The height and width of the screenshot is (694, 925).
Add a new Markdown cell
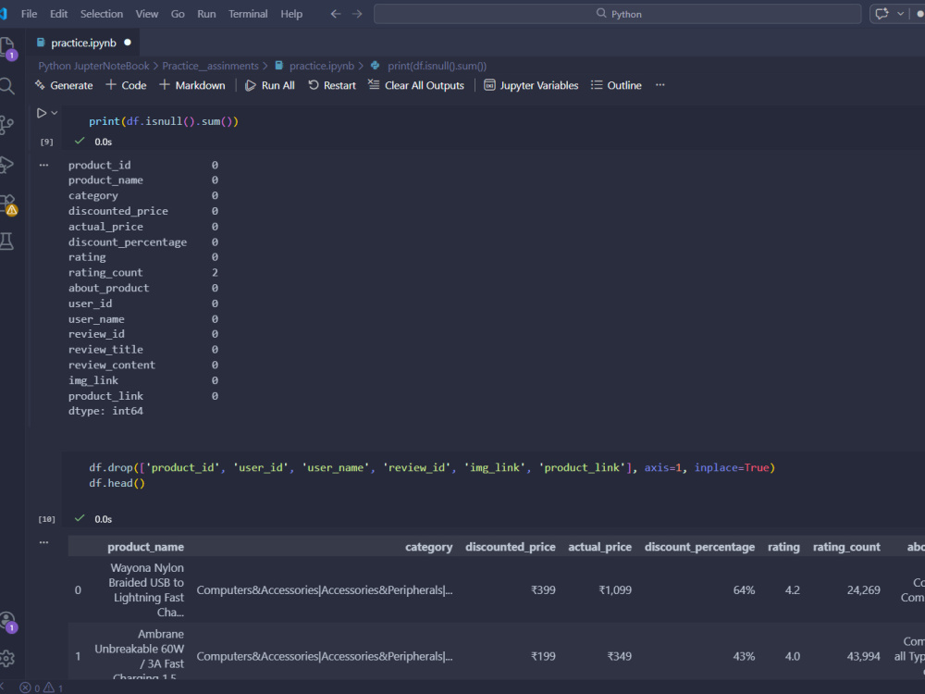(x=192, y=85)
